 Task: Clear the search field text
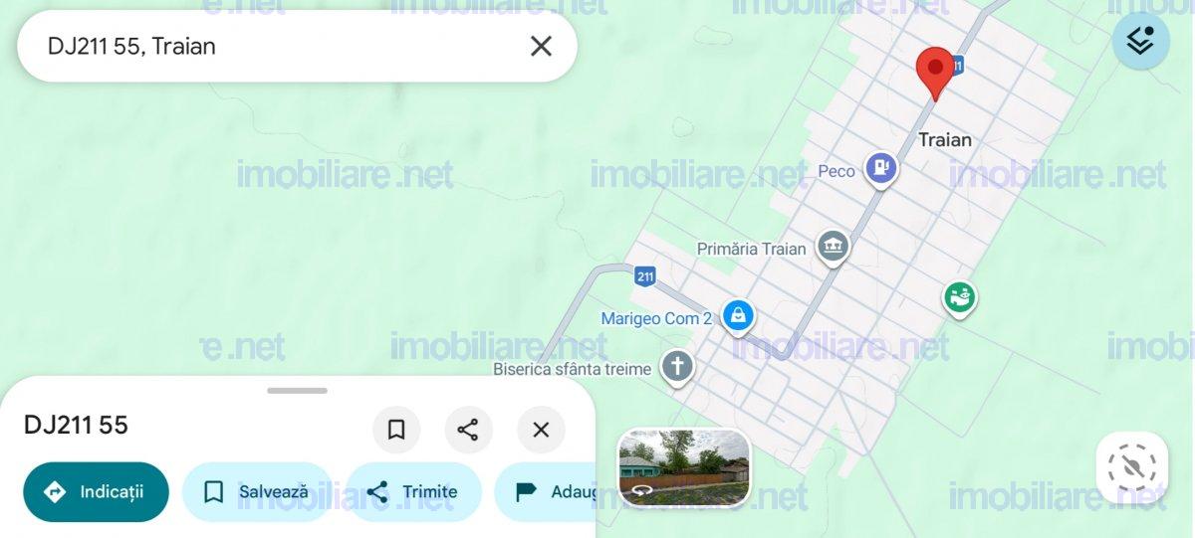(x=541, y=46)
